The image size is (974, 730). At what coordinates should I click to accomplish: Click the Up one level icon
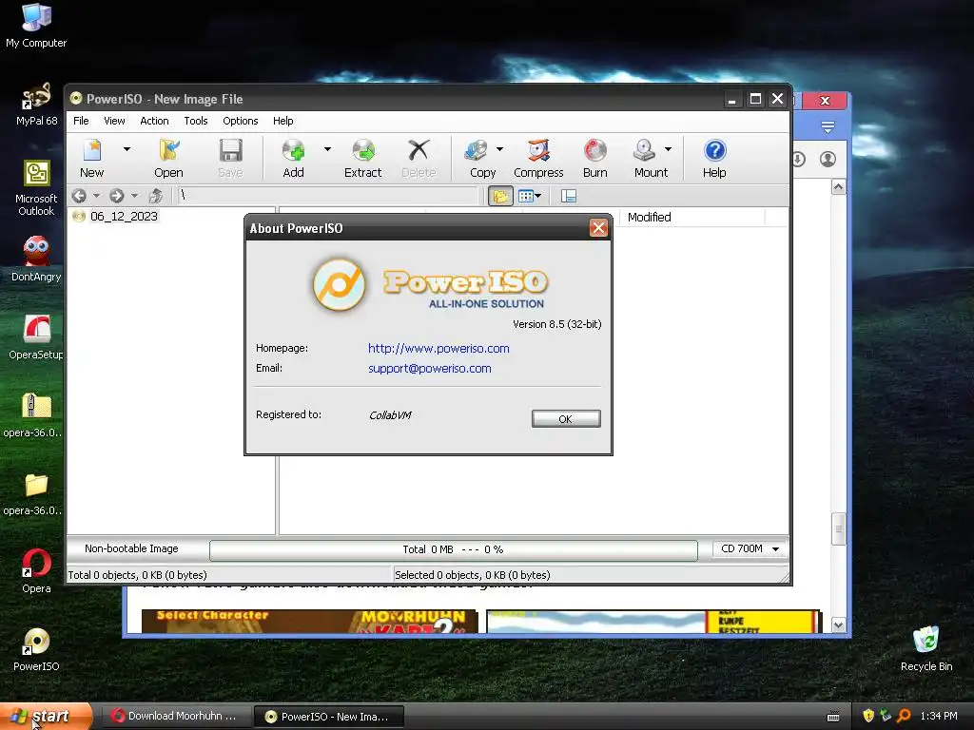coord(155,196)
